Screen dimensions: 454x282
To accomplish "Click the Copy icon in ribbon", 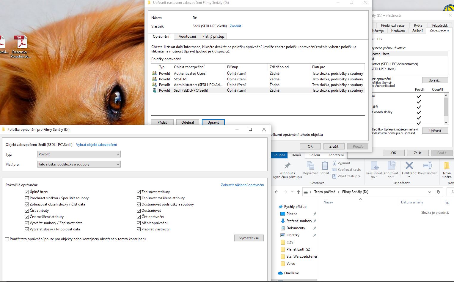I will [x=310, y=166].
